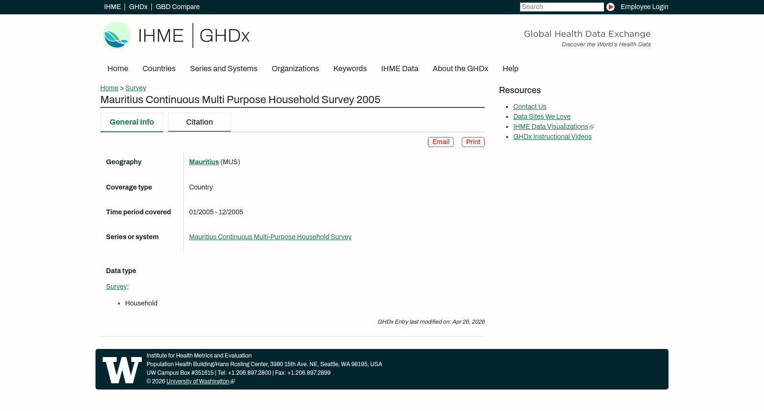Open the Keywords menu
The height and width of the screenshot is (411, 764).
[350, 69]
